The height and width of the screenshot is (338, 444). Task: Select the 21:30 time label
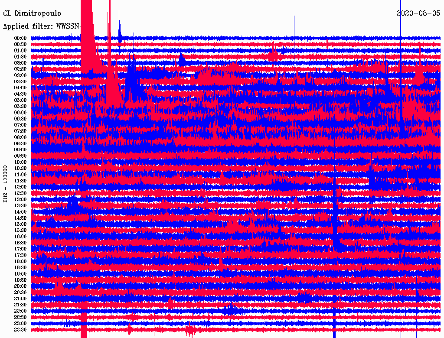click(20, 305)
